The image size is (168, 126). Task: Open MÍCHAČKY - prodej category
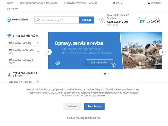[x=20, y=43]
